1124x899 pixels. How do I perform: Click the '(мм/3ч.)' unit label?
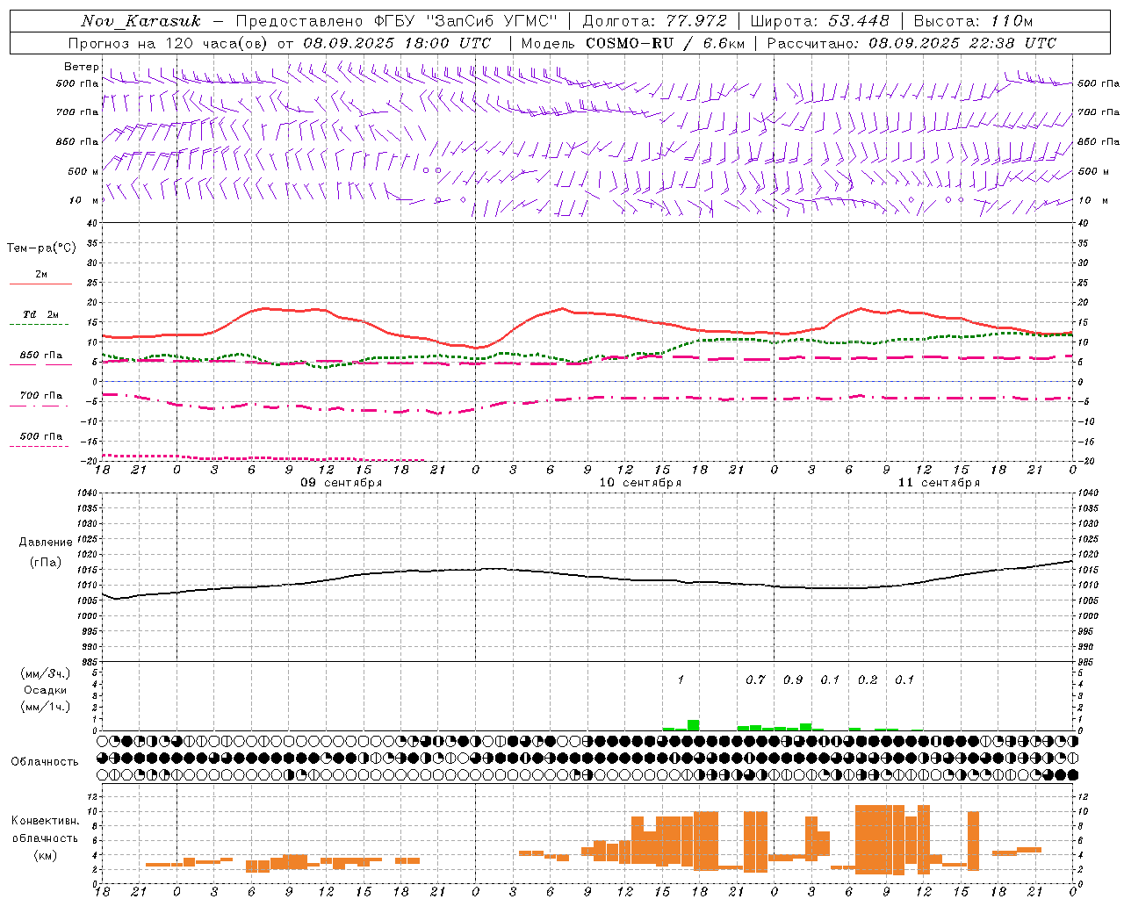[46, 673]
